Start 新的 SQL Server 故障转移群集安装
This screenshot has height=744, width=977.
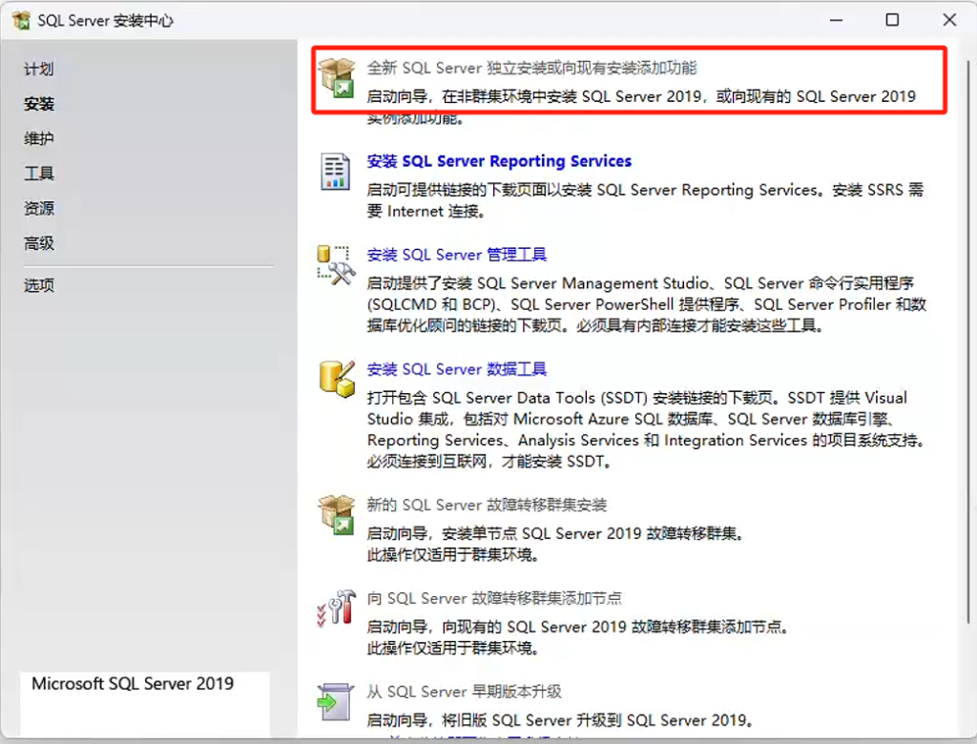pos(487,505)
